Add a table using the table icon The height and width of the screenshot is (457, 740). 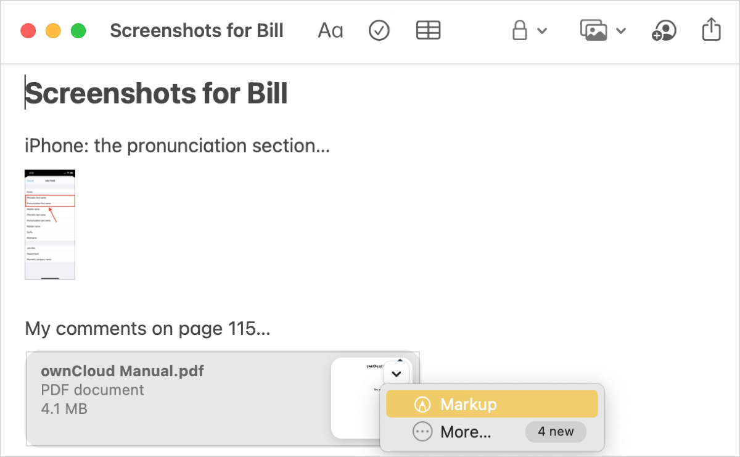pos(428,30)
